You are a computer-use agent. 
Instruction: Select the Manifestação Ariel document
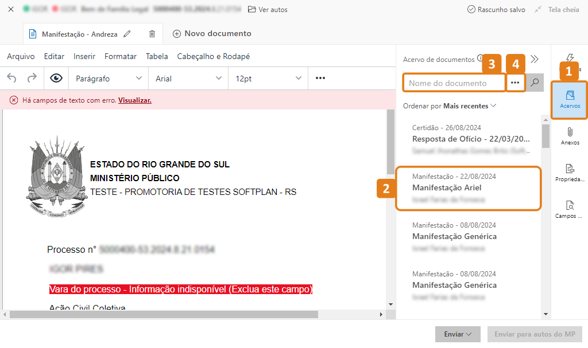[x=468, y=188]
